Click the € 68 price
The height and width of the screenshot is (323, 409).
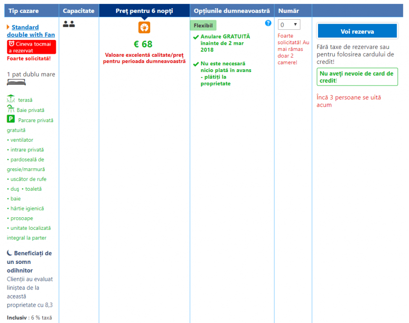click(x=143, y=44)
